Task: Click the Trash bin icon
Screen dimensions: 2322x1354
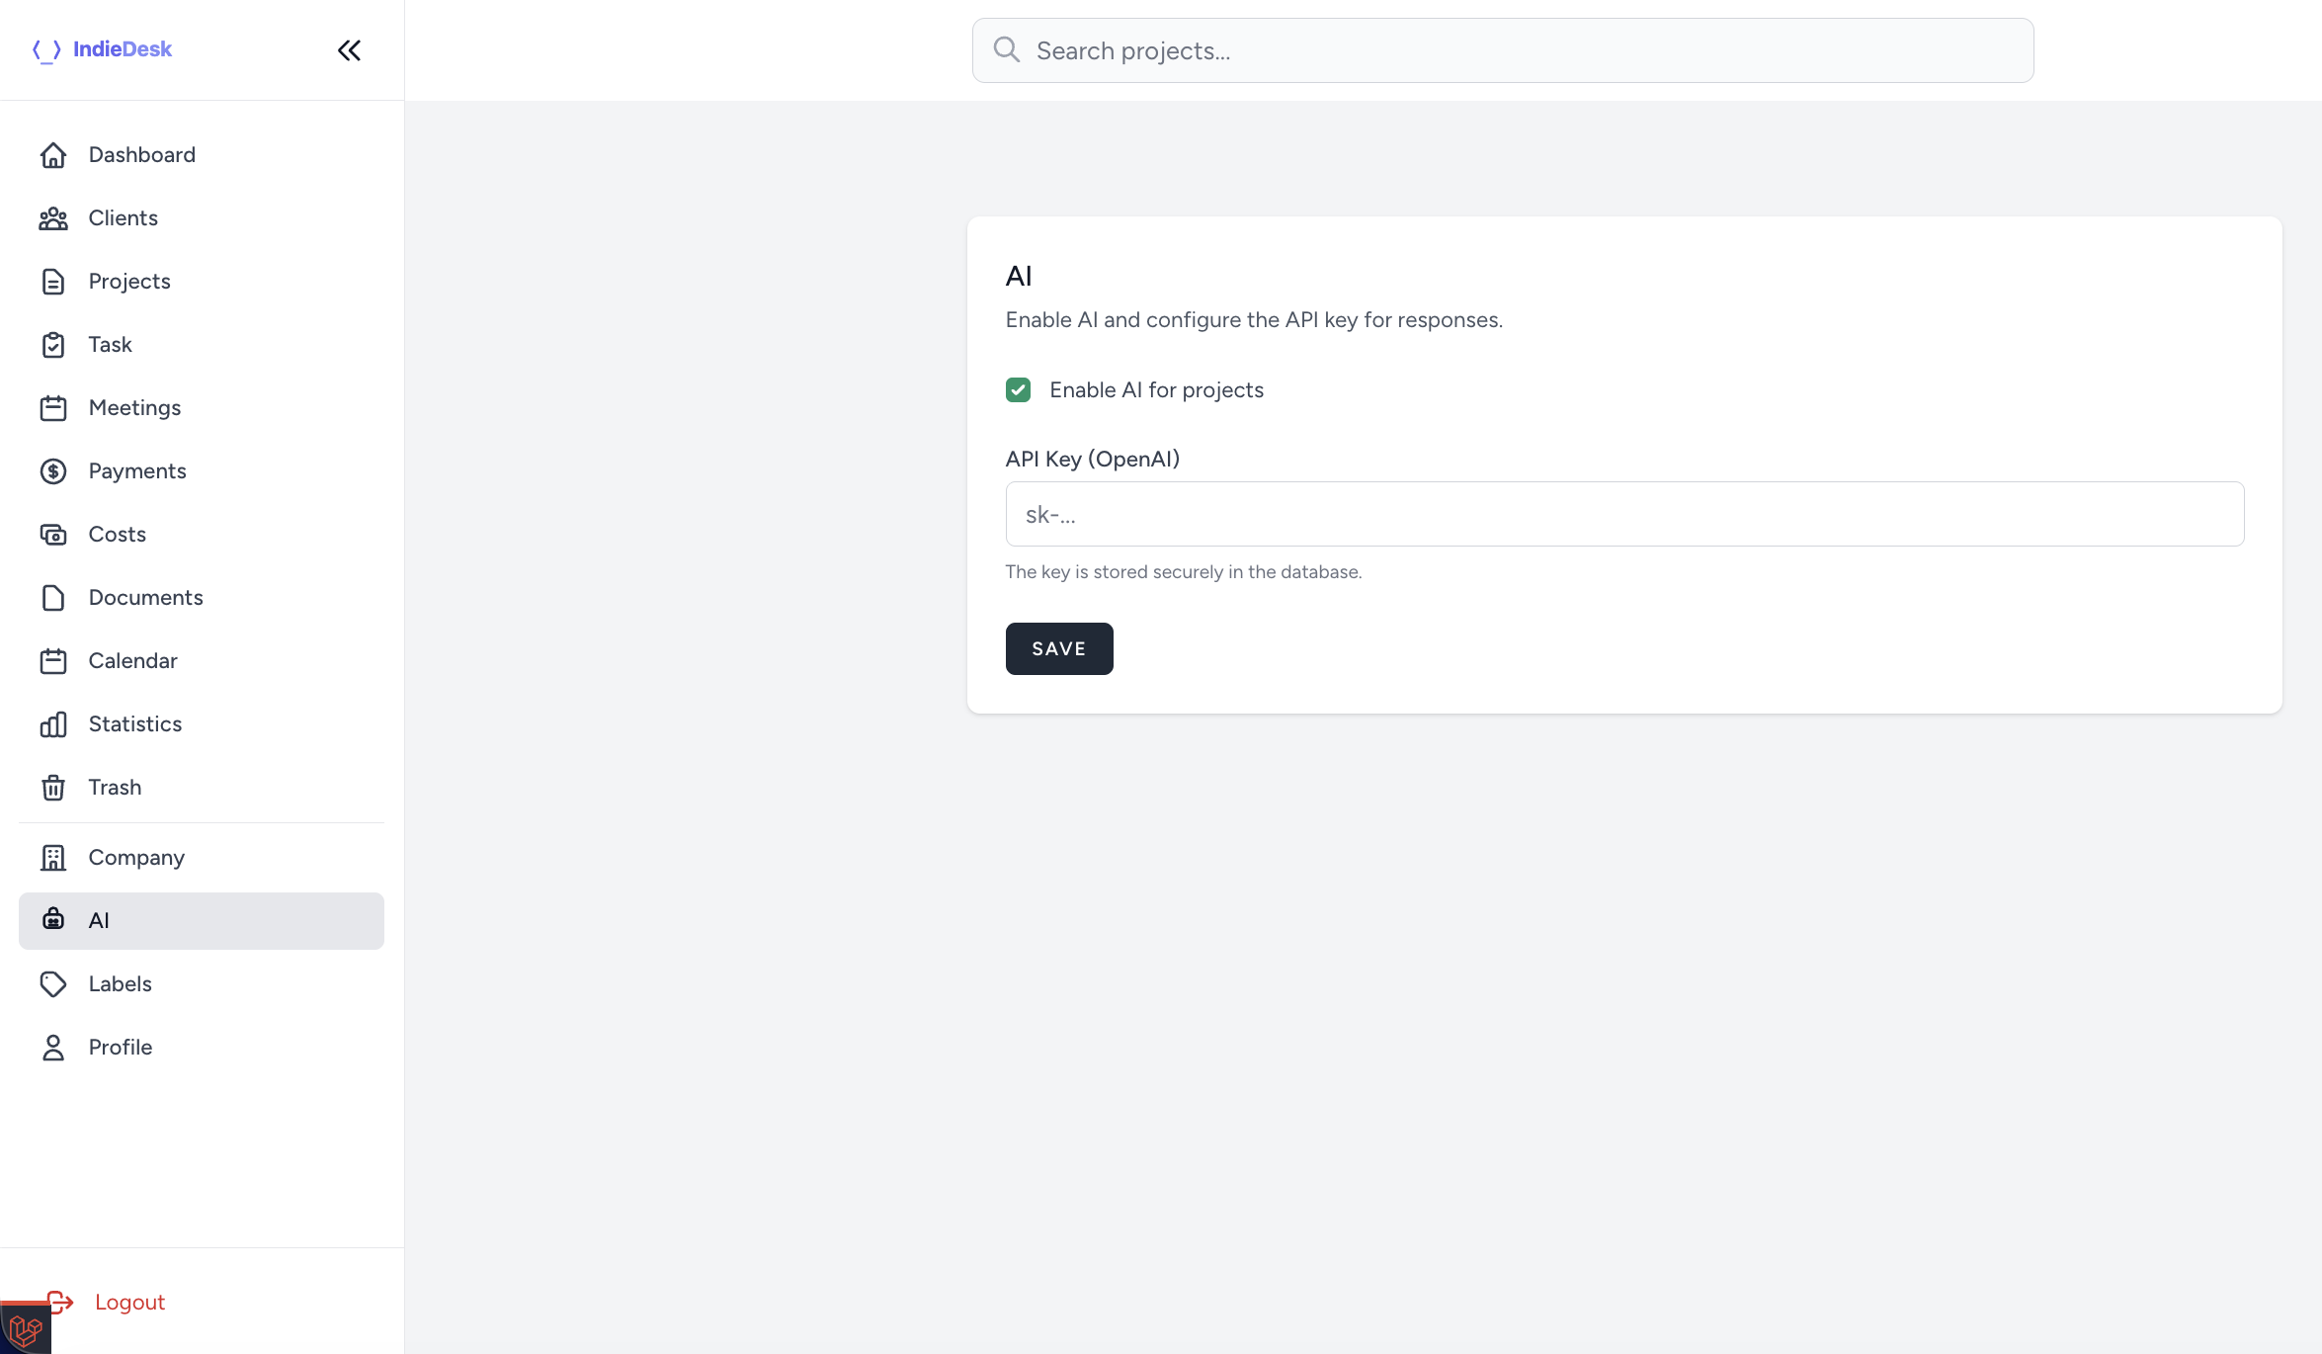Action: point(53,788)
